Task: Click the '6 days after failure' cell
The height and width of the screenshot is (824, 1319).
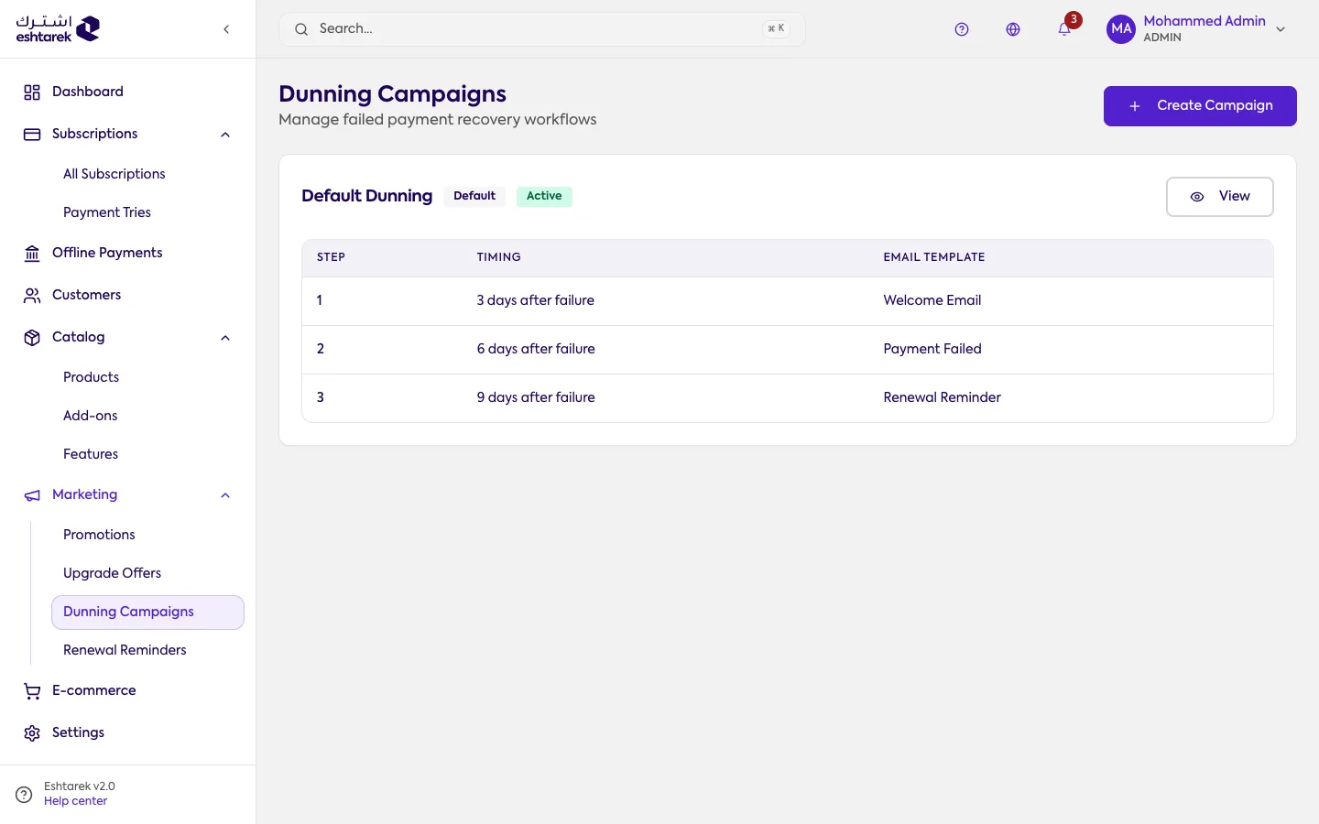Action: [536, 349]
